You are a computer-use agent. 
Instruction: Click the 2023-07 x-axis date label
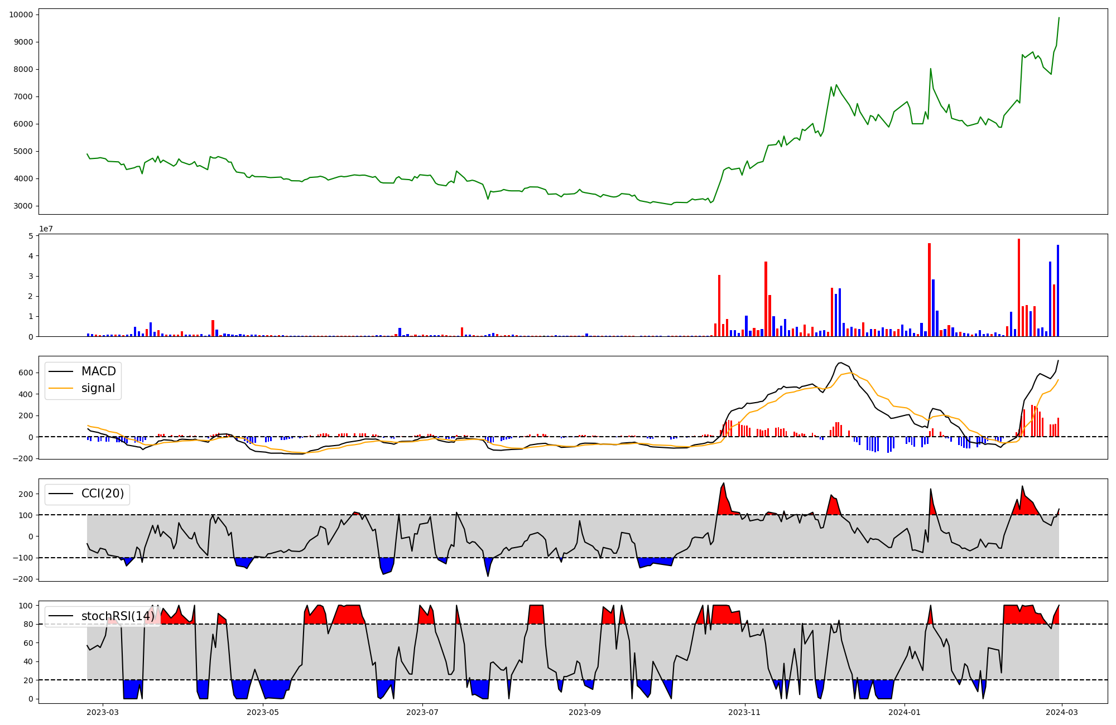(x=422, y=712)
